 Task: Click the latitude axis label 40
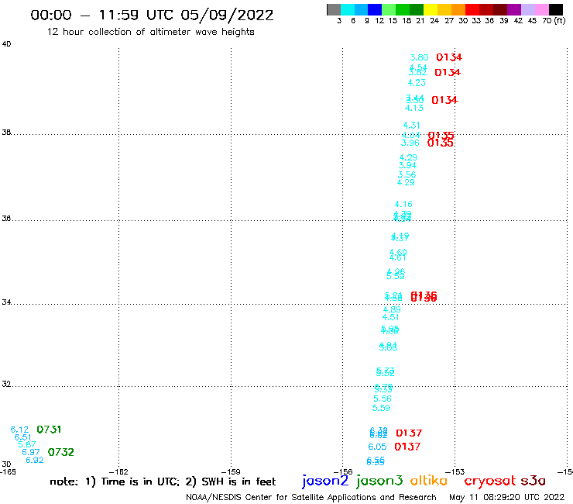[6, 44]
